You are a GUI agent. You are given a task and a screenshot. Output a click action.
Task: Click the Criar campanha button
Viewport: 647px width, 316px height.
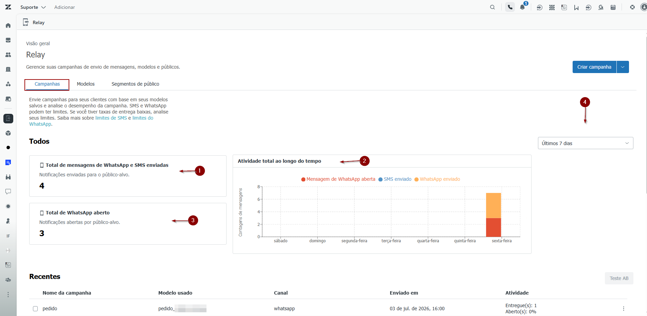(594, 67)
